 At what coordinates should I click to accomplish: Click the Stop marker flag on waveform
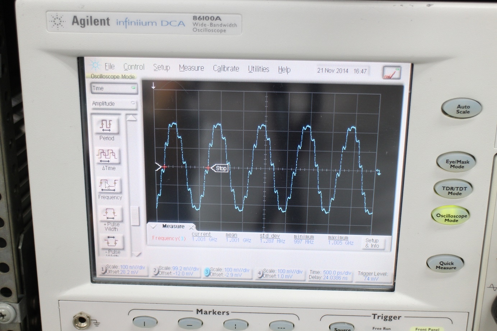point(220,168)
